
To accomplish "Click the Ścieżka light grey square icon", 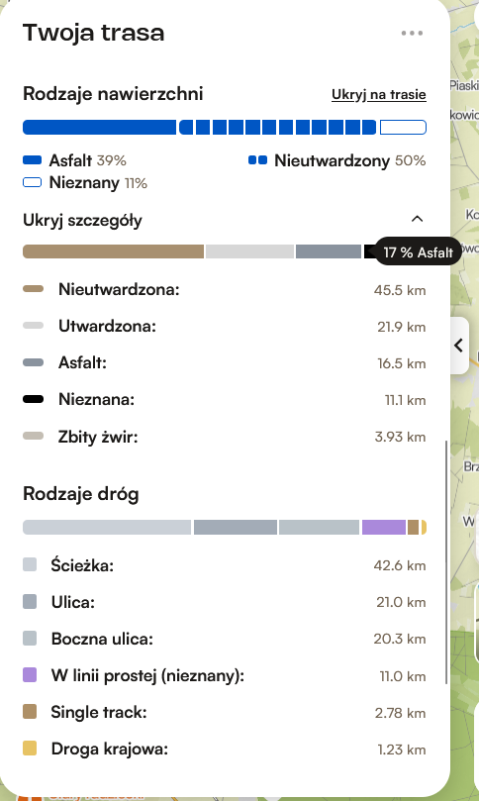I will pyautogui.click(x=30, y=564).
